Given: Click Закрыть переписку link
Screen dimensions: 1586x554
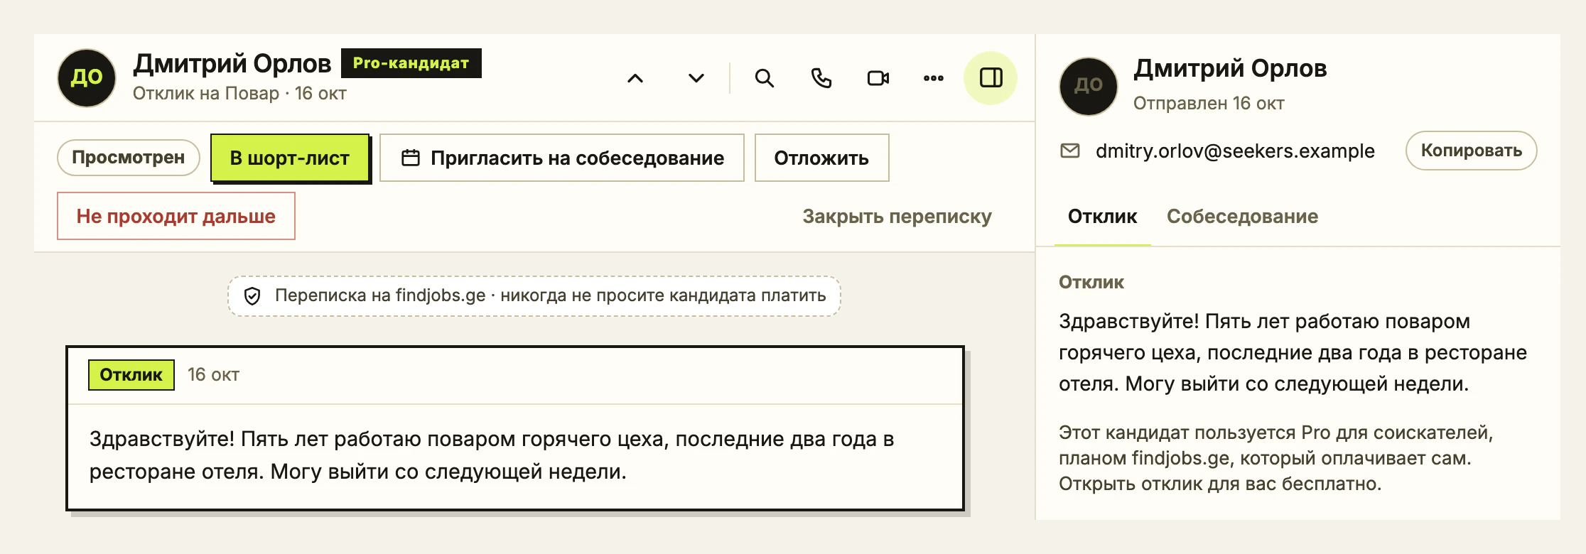Looking at the screenshot, I should click(x=897, y=217).
